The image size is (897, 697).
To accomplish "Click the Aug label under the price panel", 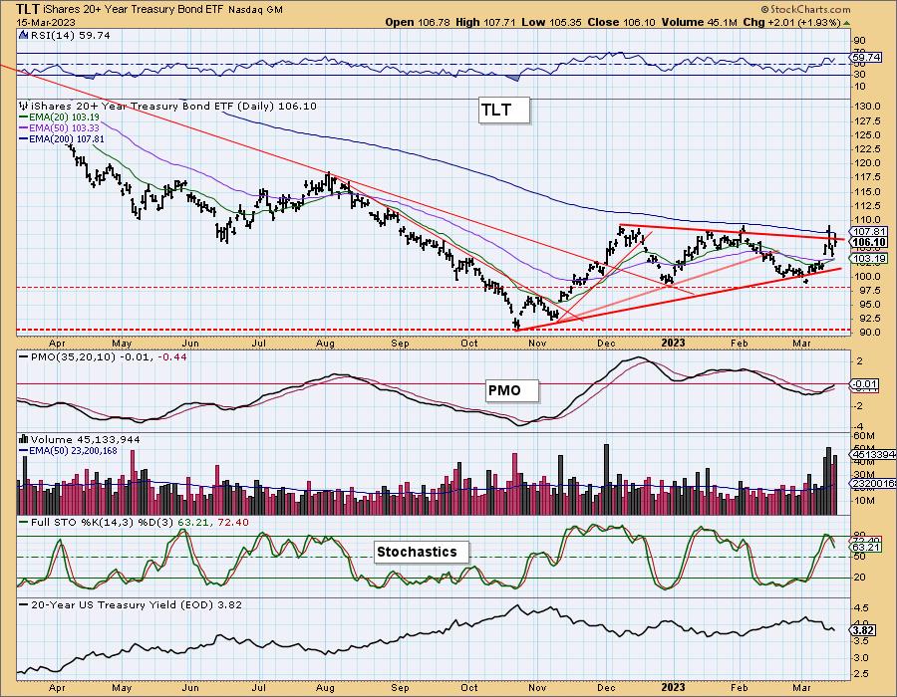I will pyautogui.click(x=325, y=343).
